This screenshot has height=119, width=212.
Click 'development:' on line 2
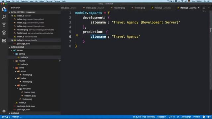click(x=94, y=18)
